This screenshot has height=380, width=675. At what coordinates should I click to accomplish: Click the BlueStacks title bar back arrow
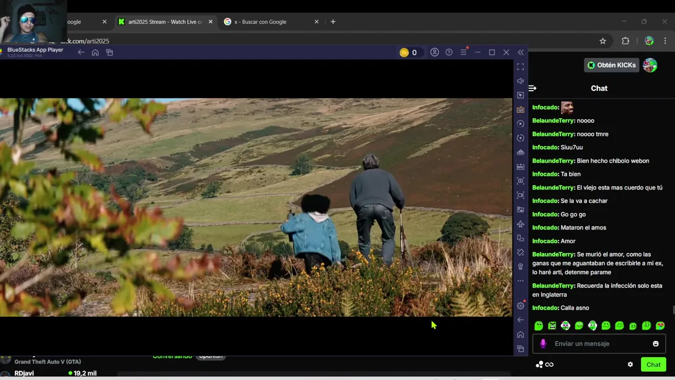[x=81, y=52]
